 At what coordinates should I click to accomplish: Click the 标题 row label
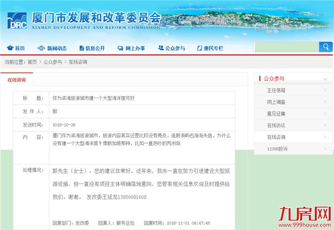click(33, 98)
